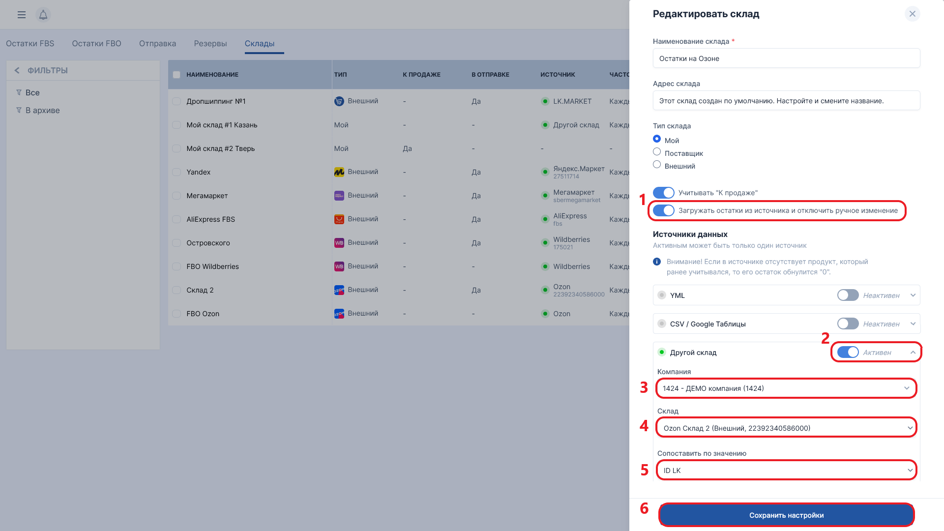The height and width of the screenshot is (531, 944).
Task: Click the Megamarket logo icon
Action: click(339, 196)
